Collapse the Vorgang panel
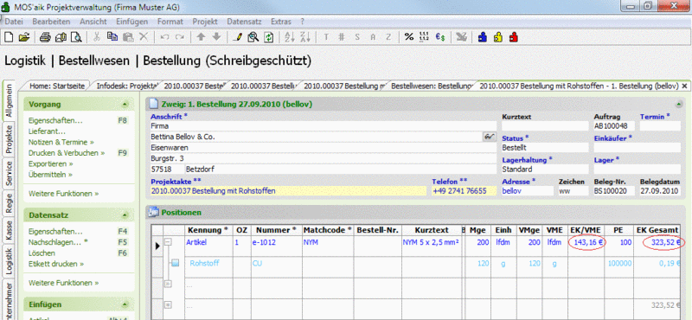This screenshot has width=692, height=320. pos(125,105)
